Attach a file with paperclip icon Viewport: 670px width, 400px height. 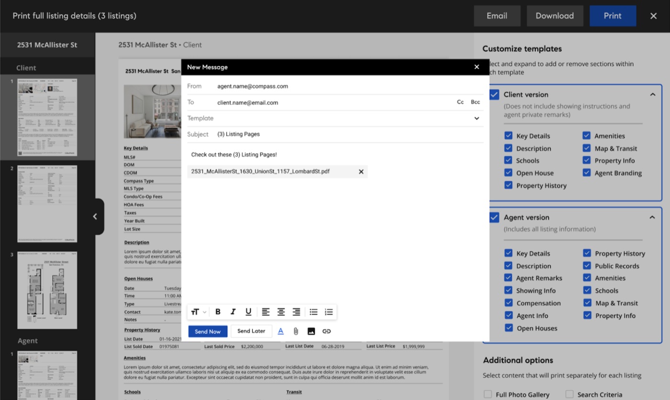(x=296, y=331)
